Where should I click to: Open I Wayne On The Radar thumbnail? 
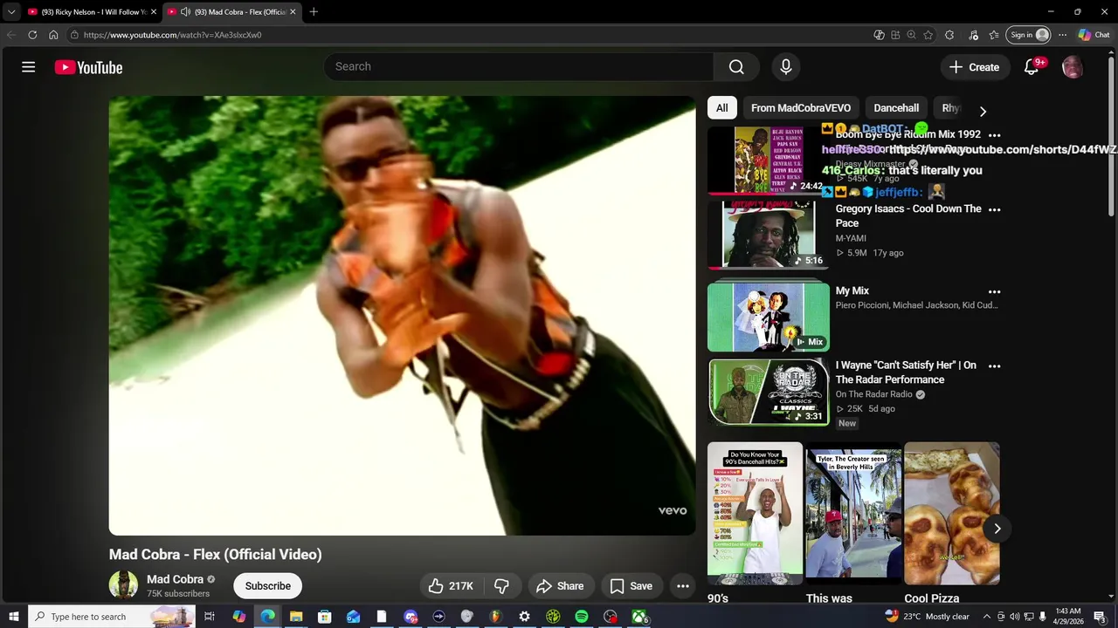click(769, 391)
